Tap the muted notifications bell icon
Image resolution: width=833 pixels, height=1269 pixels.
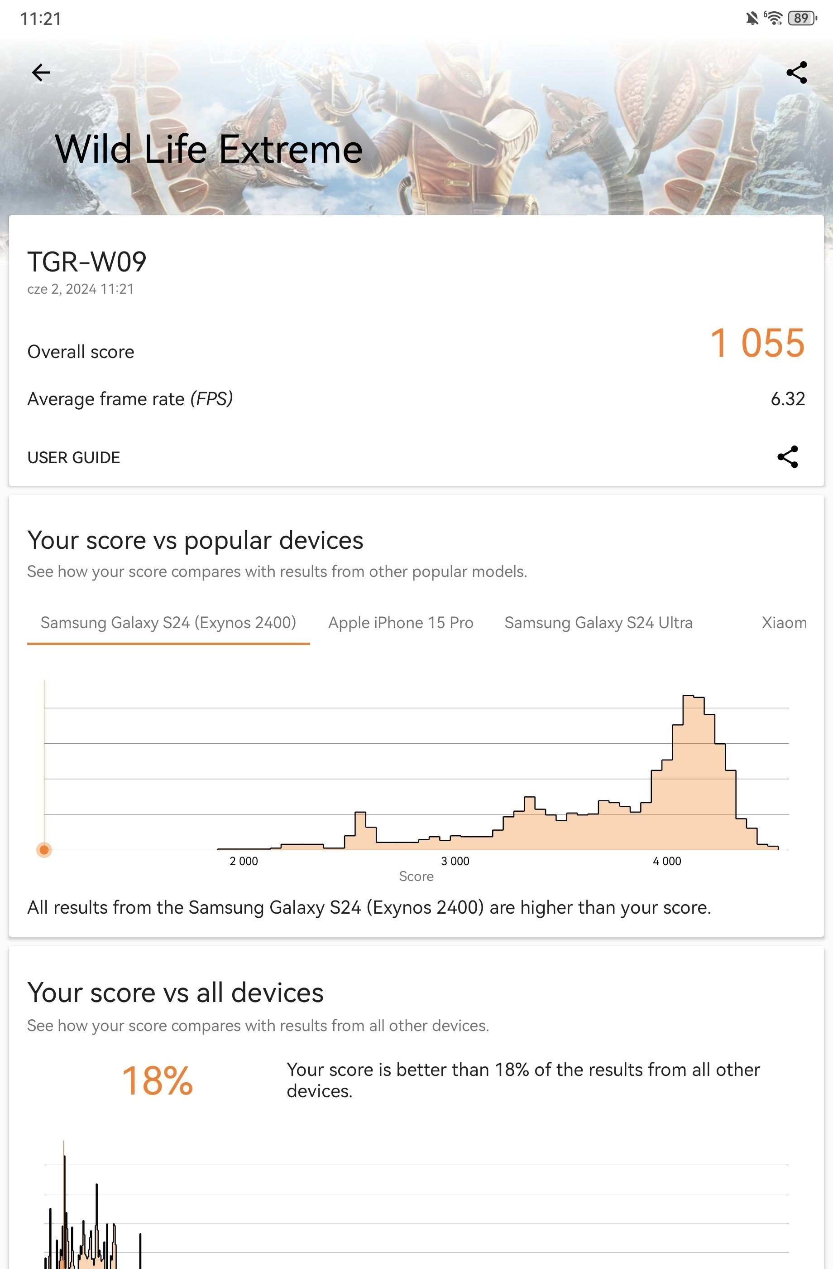click(752, 19)
